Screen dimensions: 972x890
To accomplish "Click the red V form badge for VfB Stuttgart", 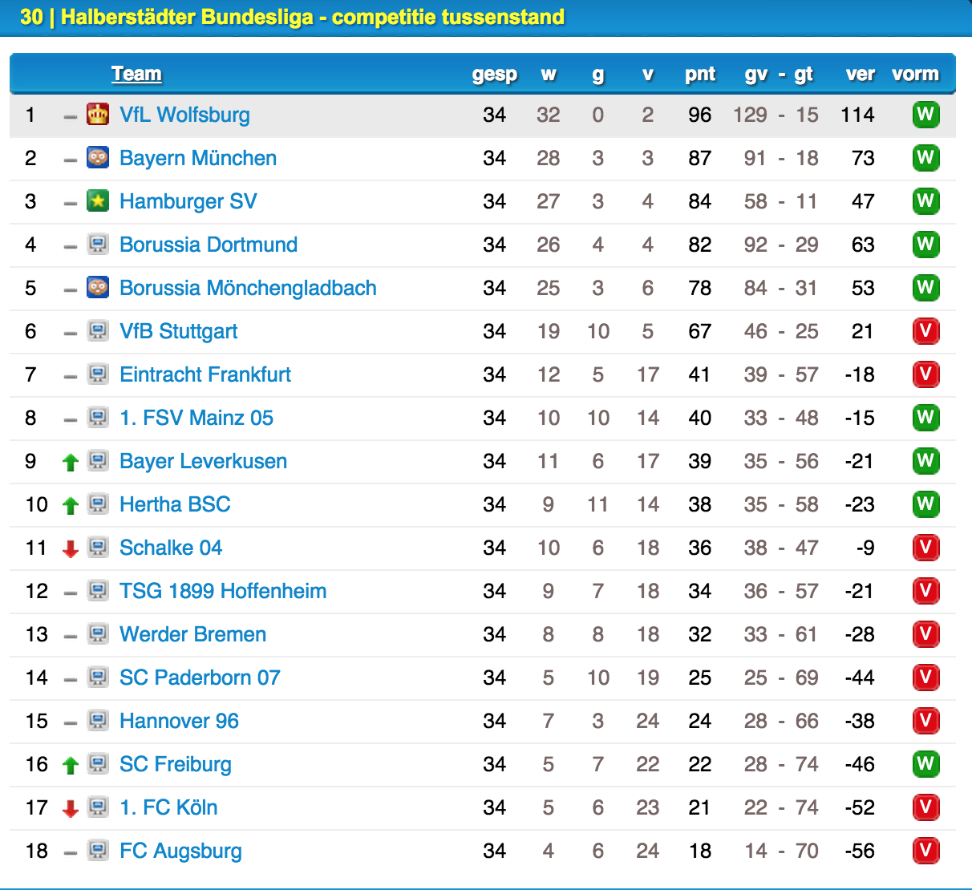I will (925, 331).
